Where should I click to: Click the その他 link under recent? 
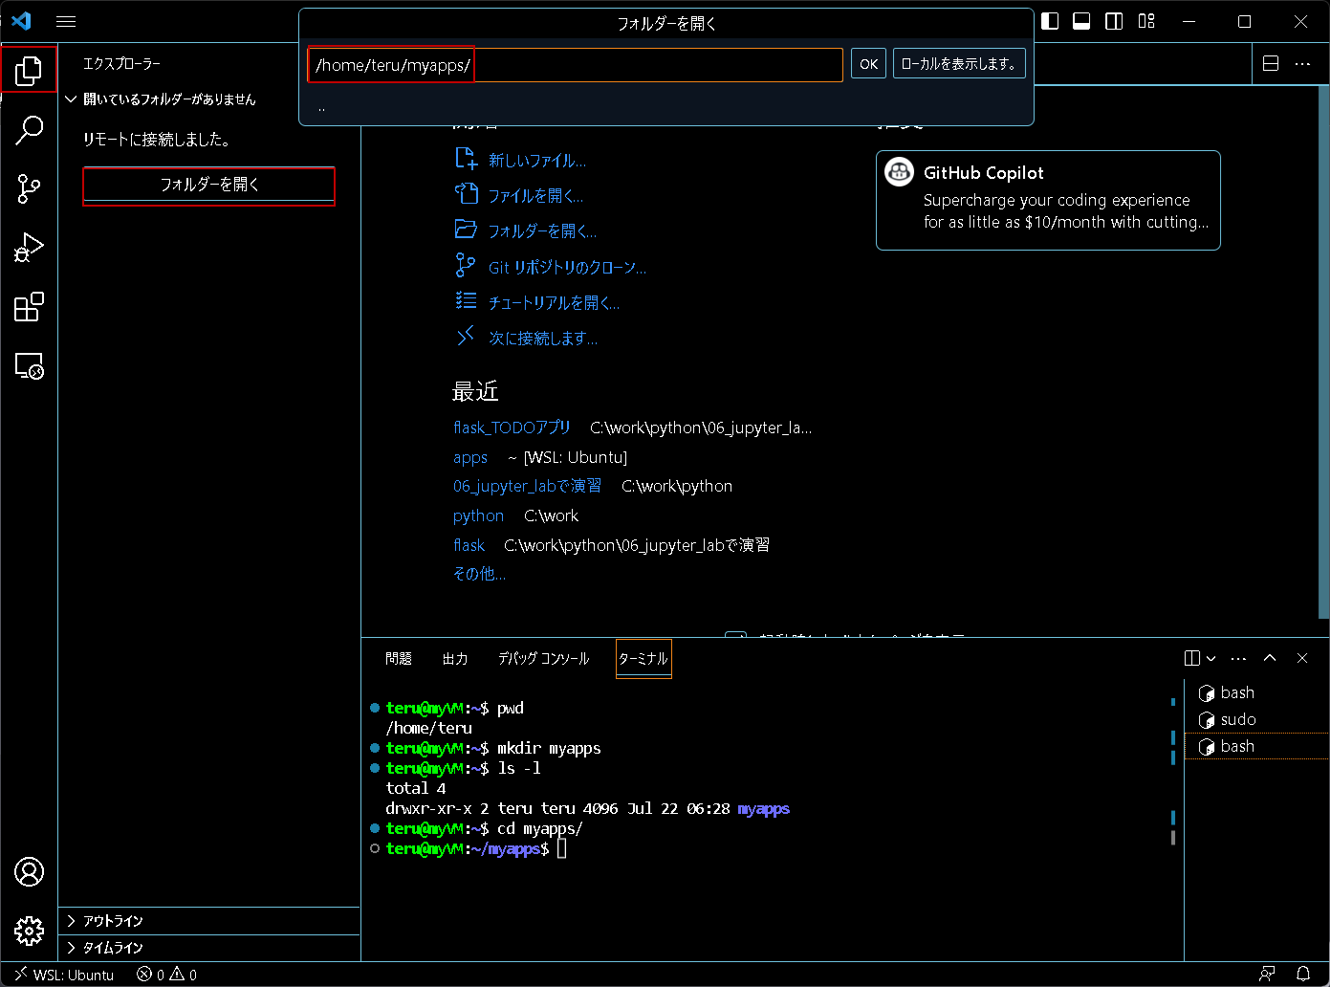479,574
